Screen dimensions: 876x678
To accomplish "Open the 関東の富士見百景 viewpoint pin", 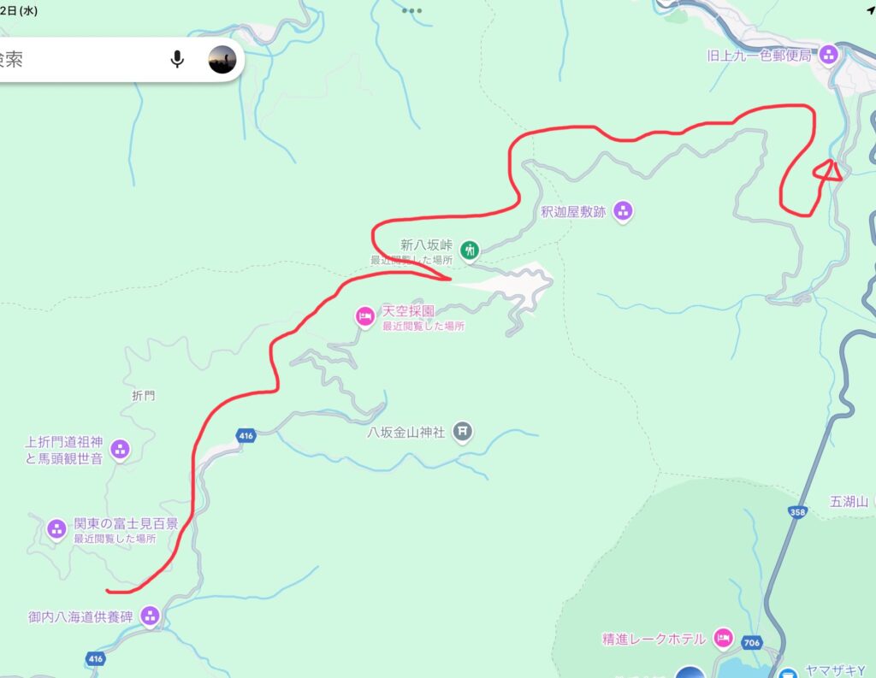I will pyautogui.click(x=56, y=529).
